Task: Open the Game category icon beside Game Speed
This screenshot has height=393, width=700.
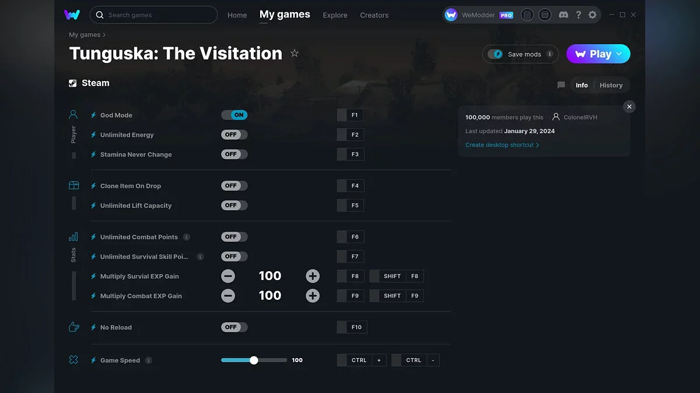Action: point(73,360)
